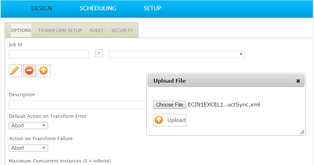Click the dialog resize grip corner

coord(302,132)
